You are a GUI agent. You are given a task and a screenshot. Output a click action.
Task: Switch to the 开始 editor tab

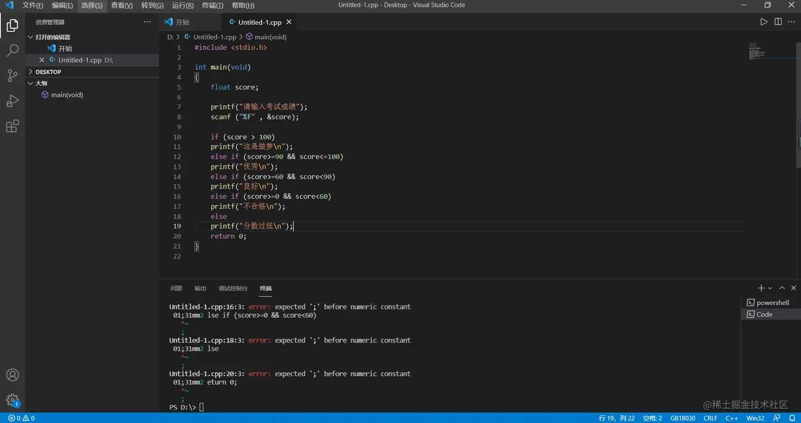(x=182, y=22)
